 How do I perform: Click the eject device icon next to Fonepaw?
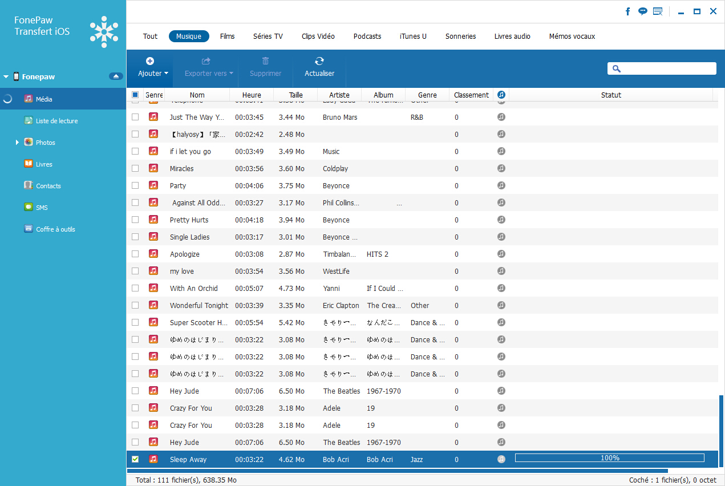pyautogui.click(x=116, y=76)
